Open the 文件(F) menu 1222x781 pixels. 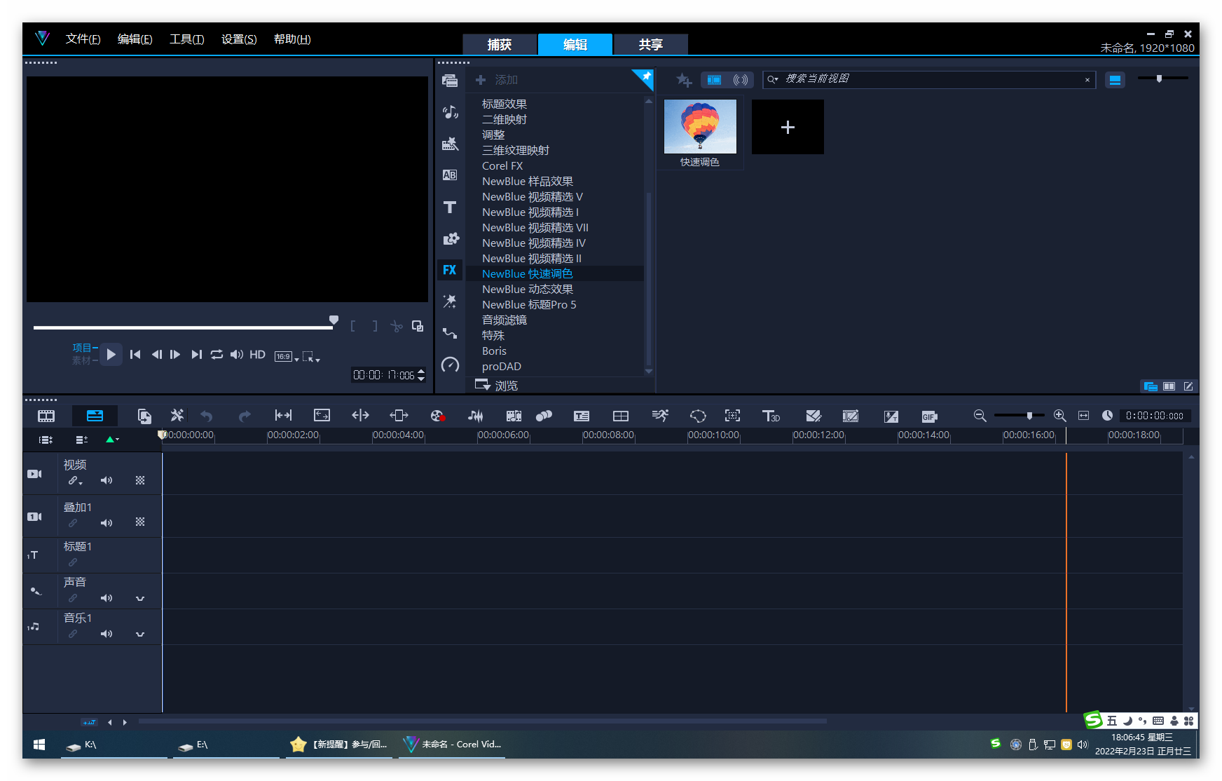pos(83,39)
